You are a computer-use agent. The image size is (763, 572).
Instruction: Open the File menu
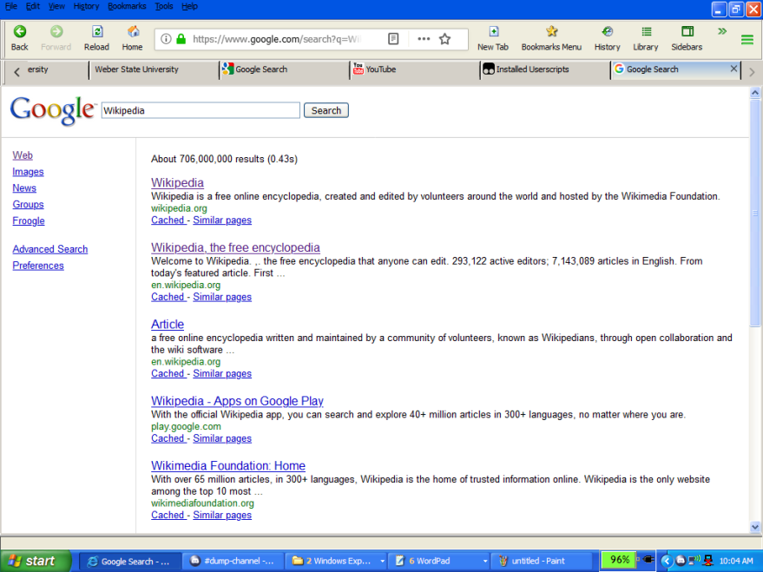pyautogui.click(x=11, y=6)
